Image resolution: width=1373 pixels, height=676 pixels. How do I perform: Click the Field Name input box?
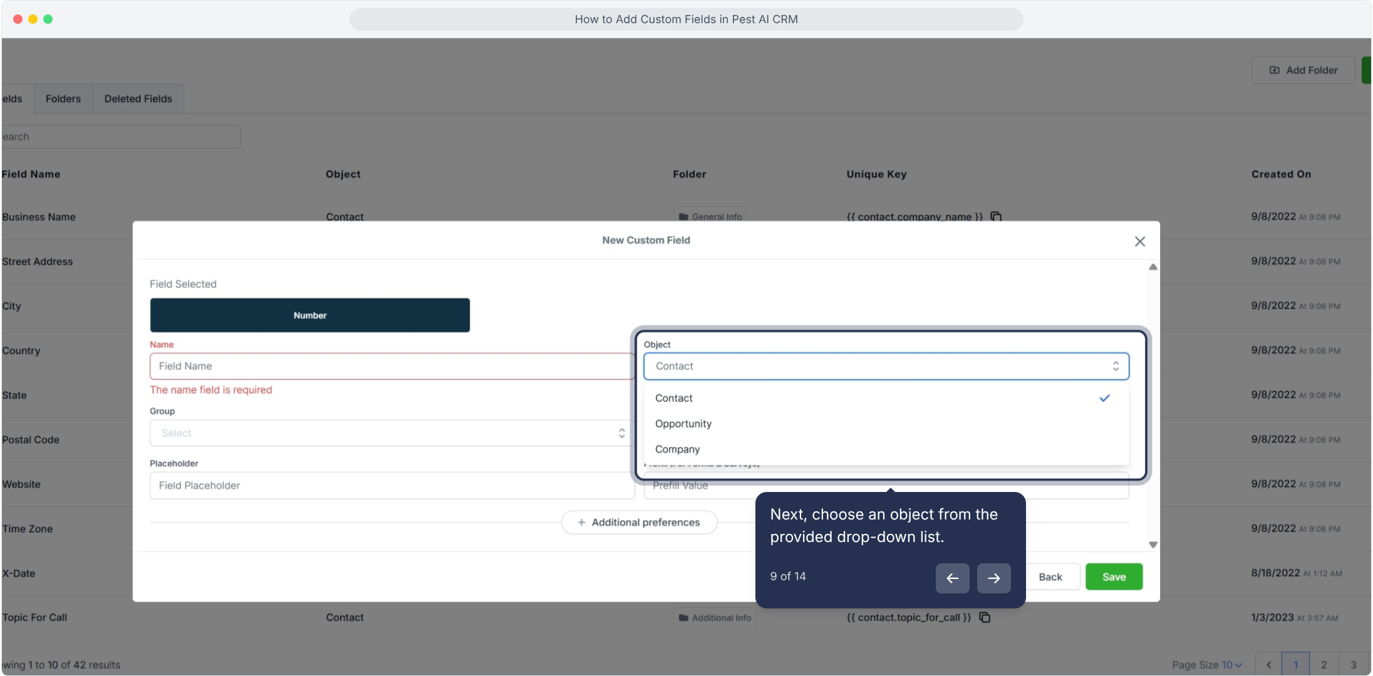(x=392, y=366)
